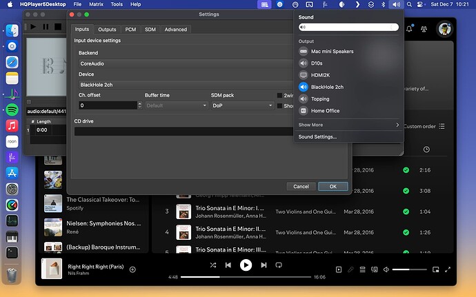
Task: Open Spotify from the Dock
Action: tap(12, 110)
